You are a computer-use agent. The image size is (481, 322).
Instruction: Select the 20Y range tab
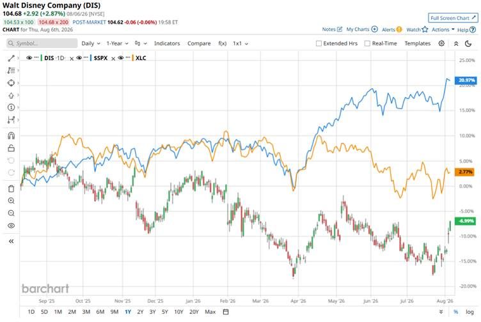coord(194,312)
